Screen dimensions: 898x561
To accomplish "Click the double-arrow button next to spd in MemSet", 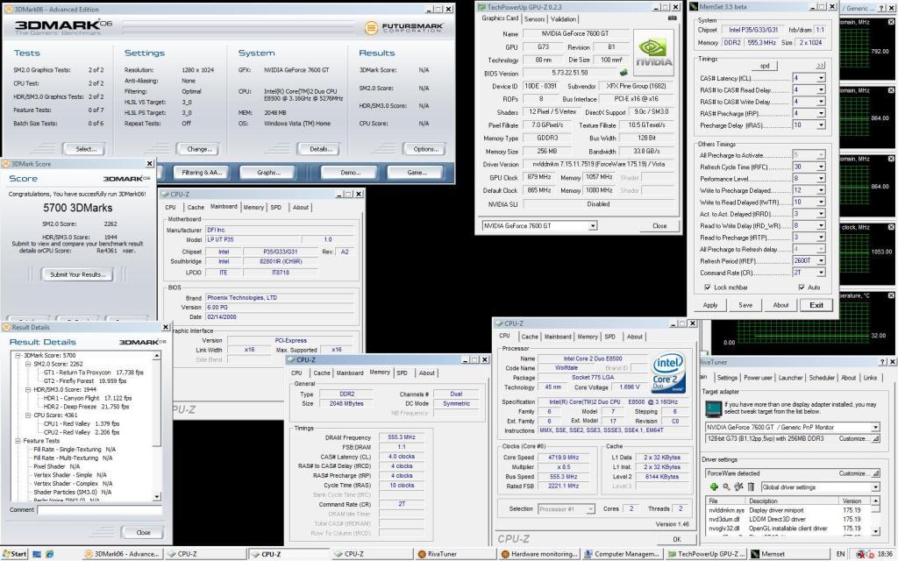I will tap(821, 65).
